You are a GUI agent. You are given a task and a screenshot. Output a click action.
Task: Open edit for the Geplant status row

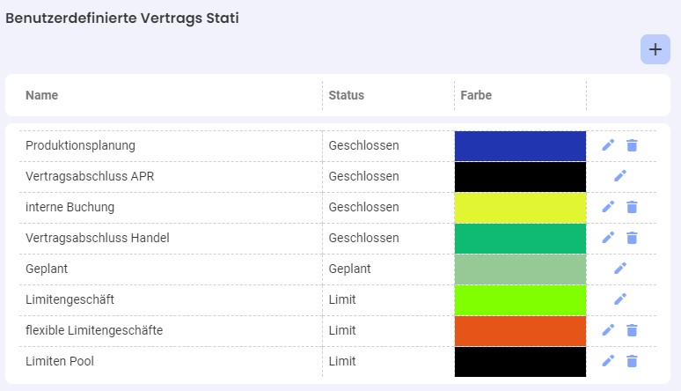point(620,269)
